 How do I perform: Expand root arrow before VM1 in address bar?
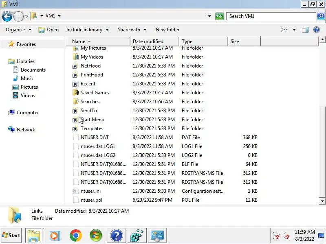pos(42,16)
